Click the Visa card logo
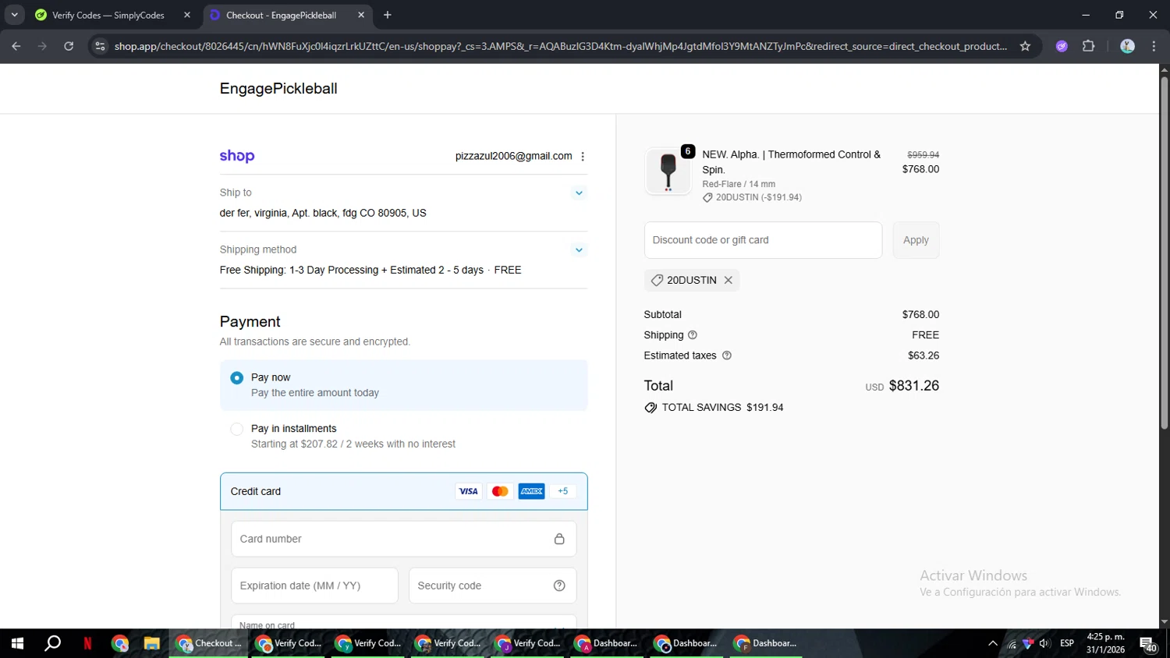The width and height of the screenshot is (1170, 658). 468,491
